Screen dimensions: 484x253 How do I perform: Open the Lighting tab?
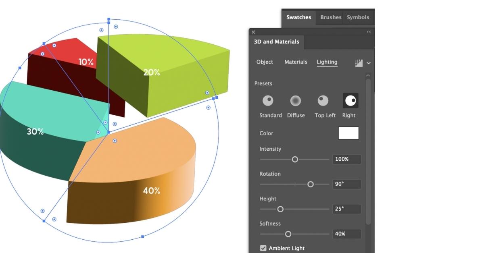(x=327, y=62)
